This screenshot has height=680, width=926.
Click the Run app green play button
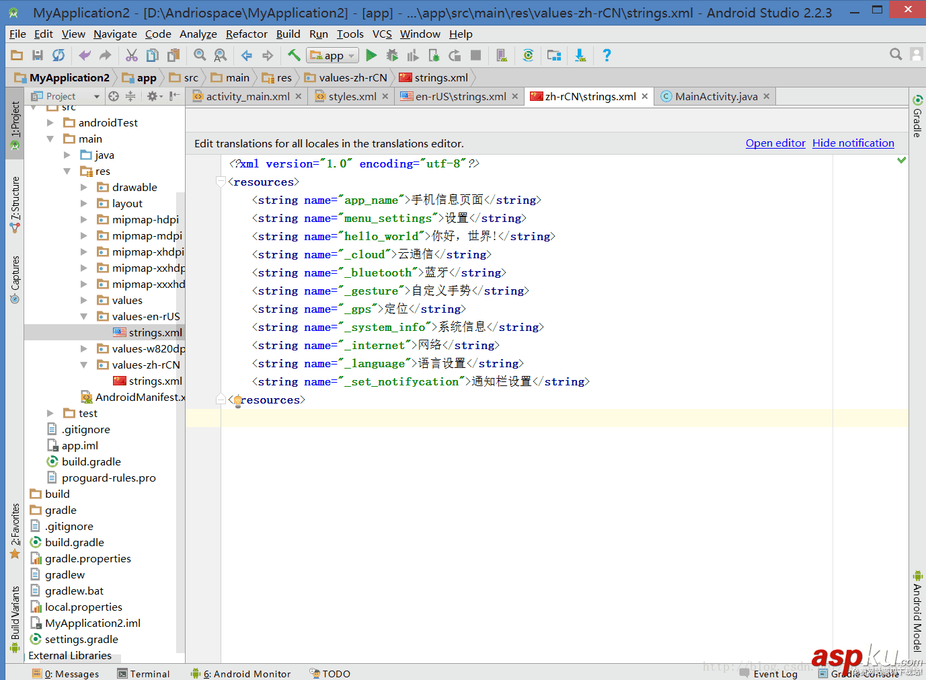click(371, 55)
